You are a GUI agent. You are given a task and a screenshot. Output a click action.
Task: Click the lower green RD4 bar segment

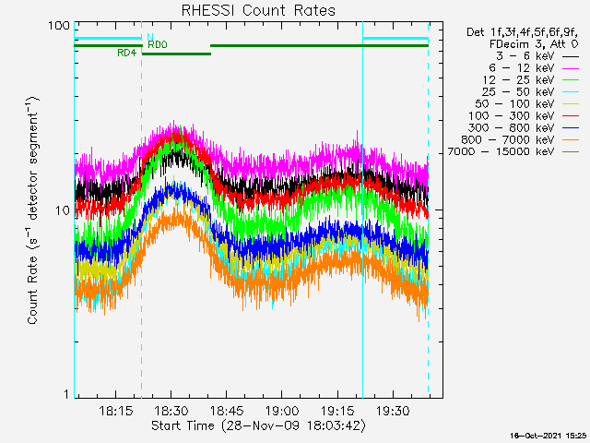(x=176, y=54)
